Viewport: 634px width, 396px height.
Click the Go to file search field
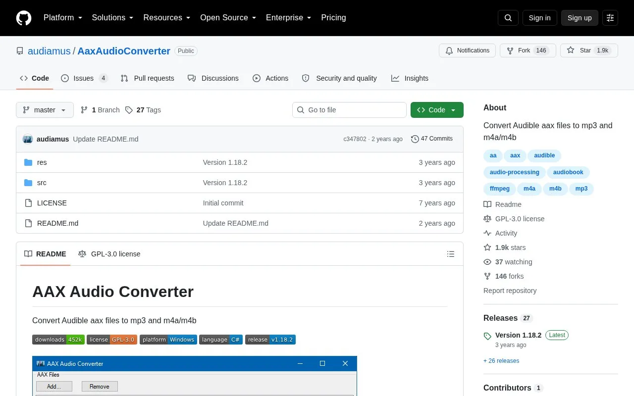click(349, 110)
